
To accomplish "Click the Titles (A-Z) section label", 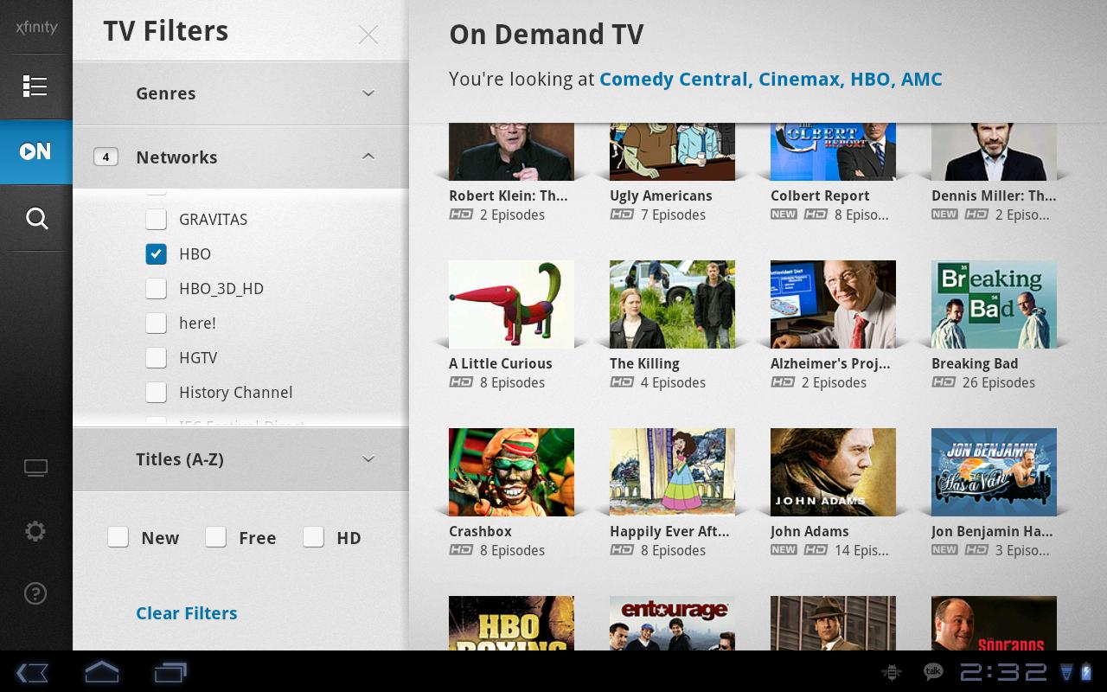I will [180, 459].
